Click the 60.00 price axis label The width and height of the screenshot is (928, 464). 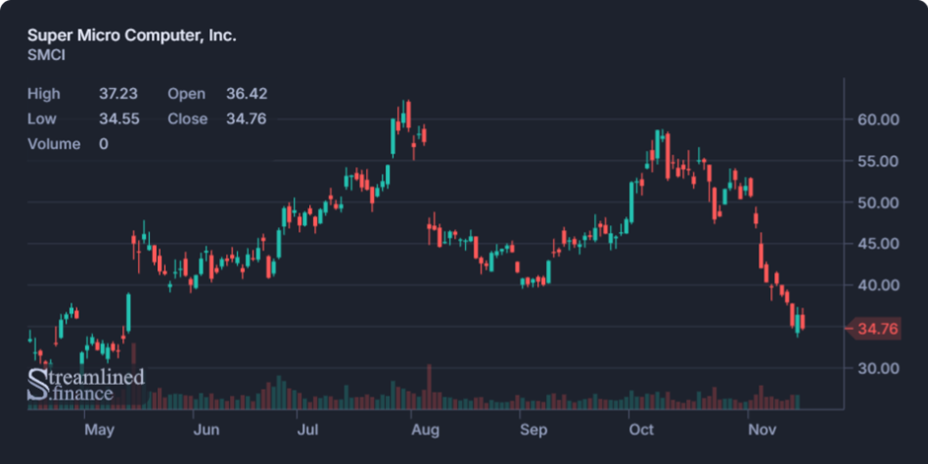(x=879, y=119)
